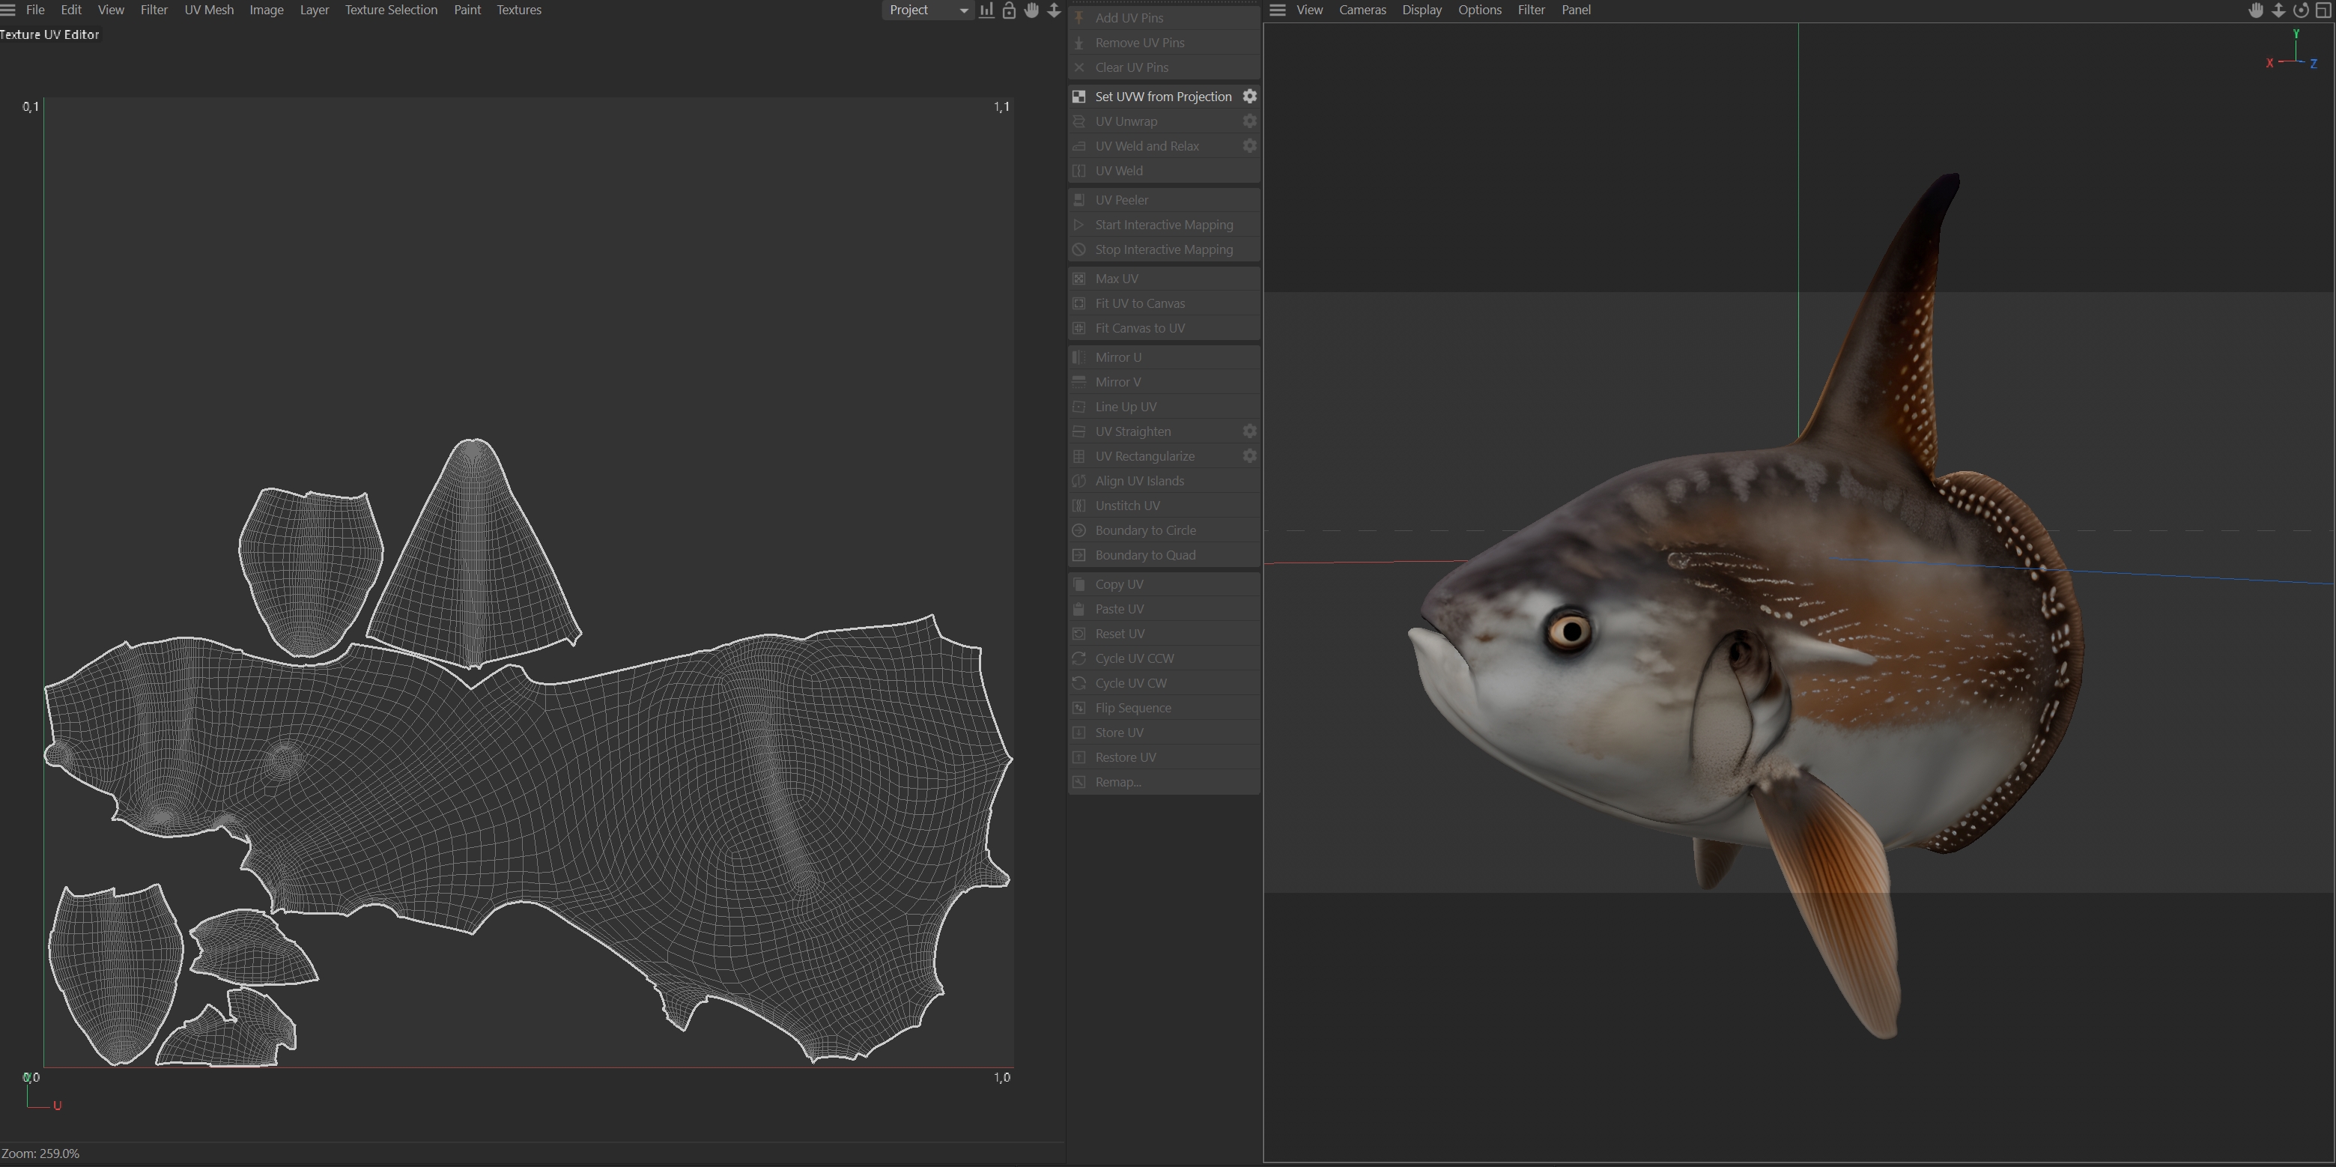
Task: Click the UV Straighten settings gear
Action: [1249, 431]
